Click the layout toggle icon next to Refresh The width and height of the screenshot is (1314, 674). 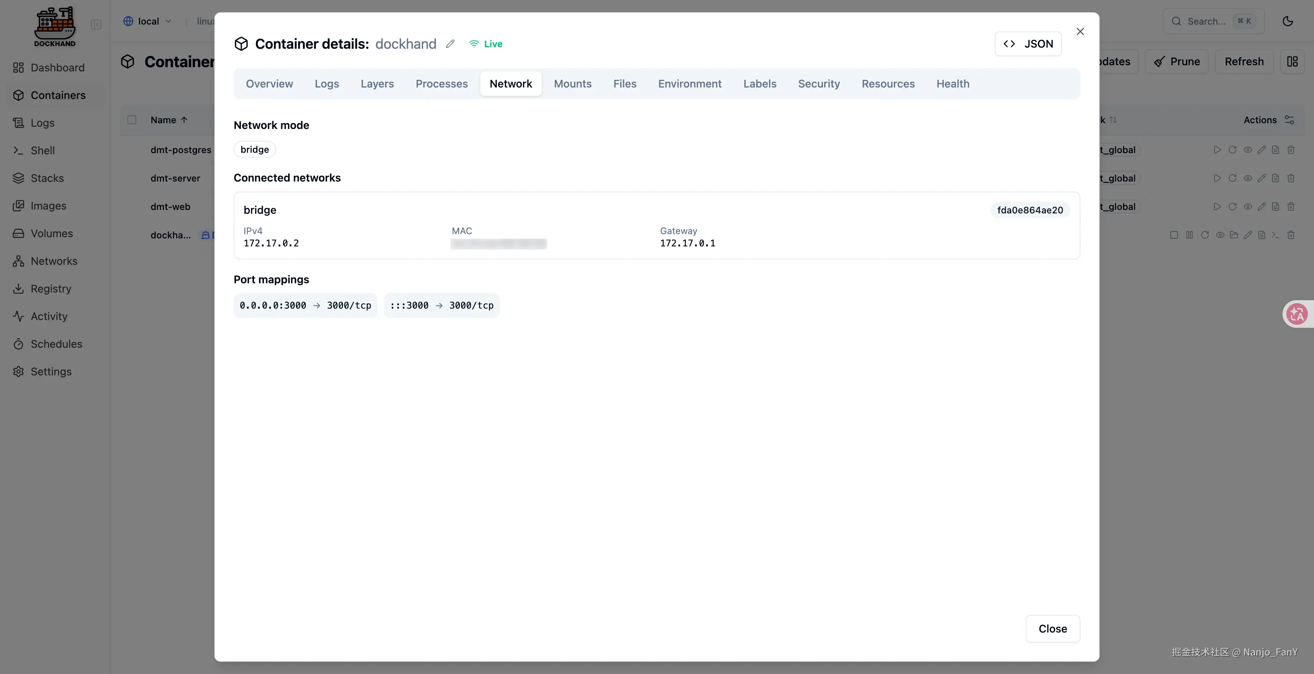click(x=1292, y=62)
